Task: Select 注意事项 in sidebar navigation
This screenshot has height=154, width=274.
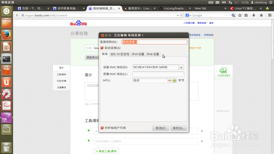Action: point(61,87)
